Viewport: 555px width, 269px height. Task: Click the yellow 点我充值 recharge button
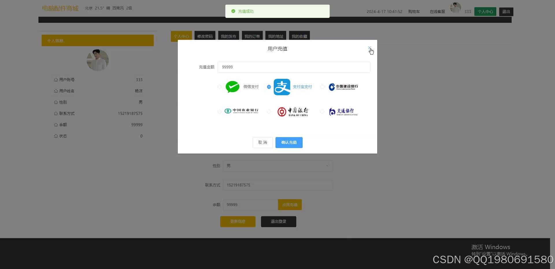coord(290,205)
